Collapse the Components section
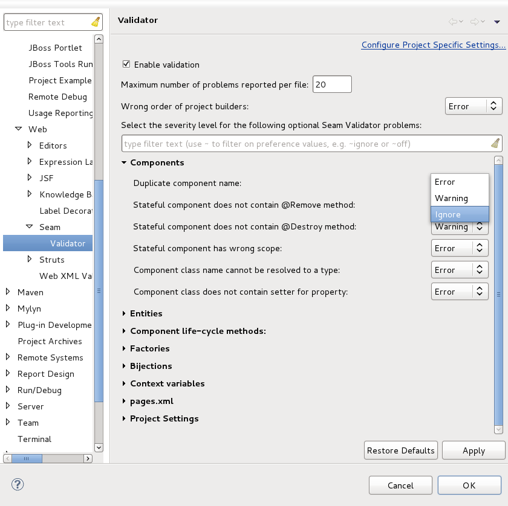The image size is (508, 506). [124, 162]
